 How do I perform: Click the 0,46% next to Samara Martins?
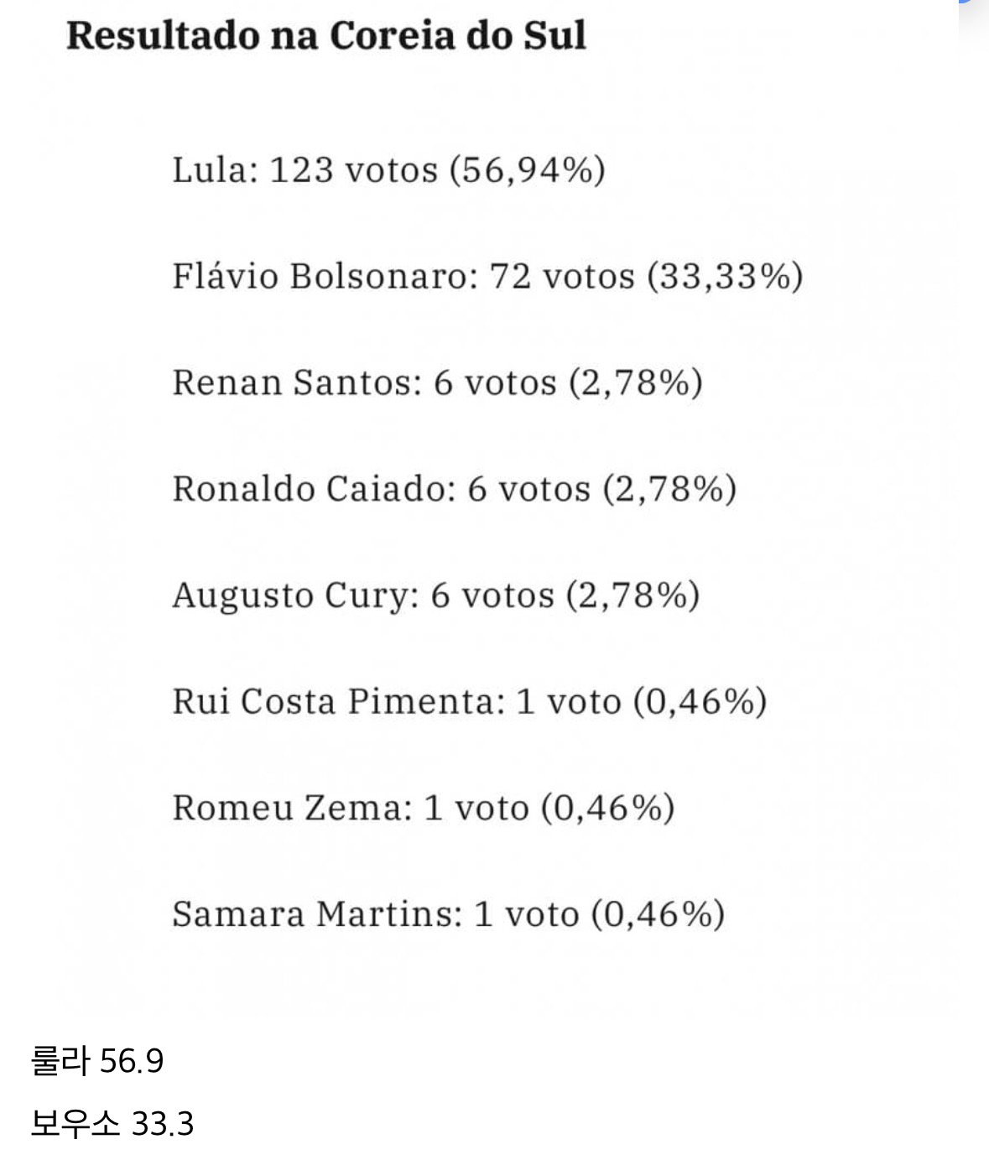coord(658,913)
